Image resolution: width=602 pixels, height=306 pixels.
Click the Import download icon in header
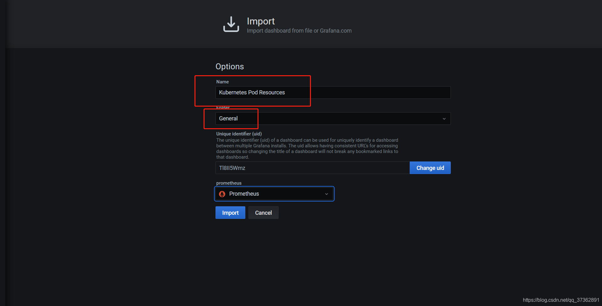click(x=231, y=24)
